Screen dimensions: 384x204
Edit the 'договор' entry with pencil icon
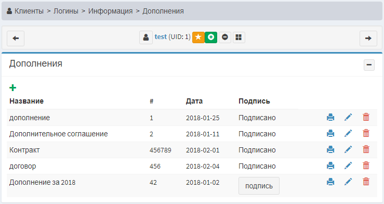[348, 165]
